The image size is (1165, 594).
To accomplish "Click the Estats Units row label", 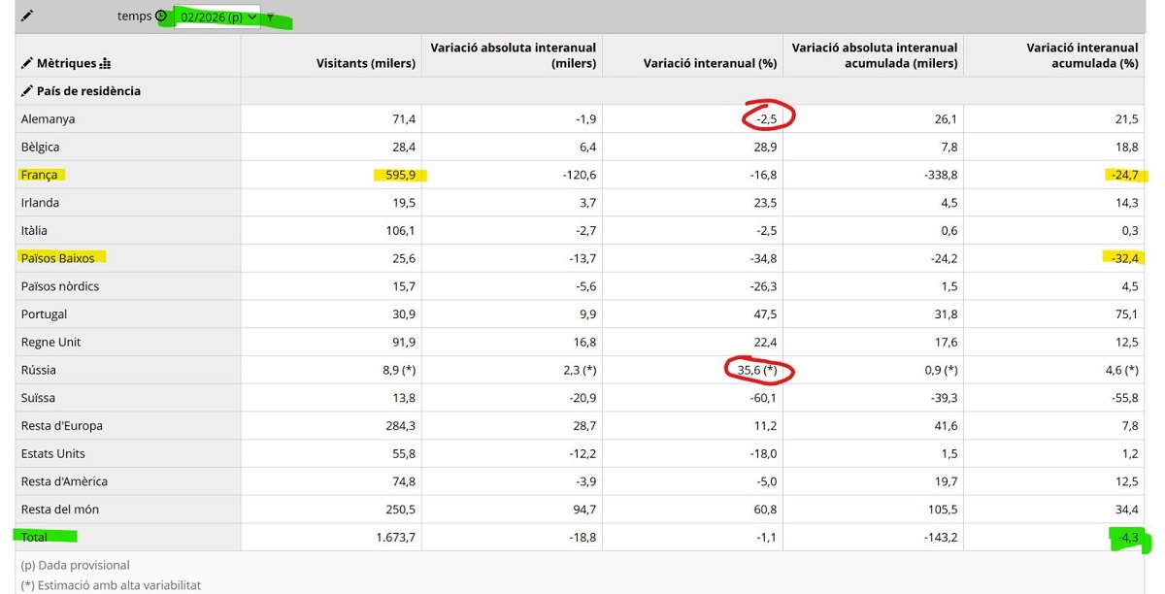I will 53,453.
